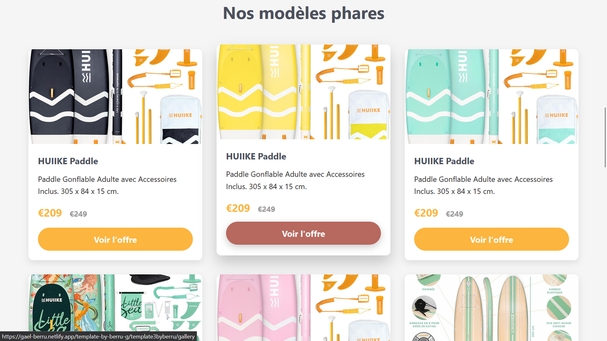Click the €209 price on the mint paddle card
This screenshot has height=341, width=607.
point(426,213)
